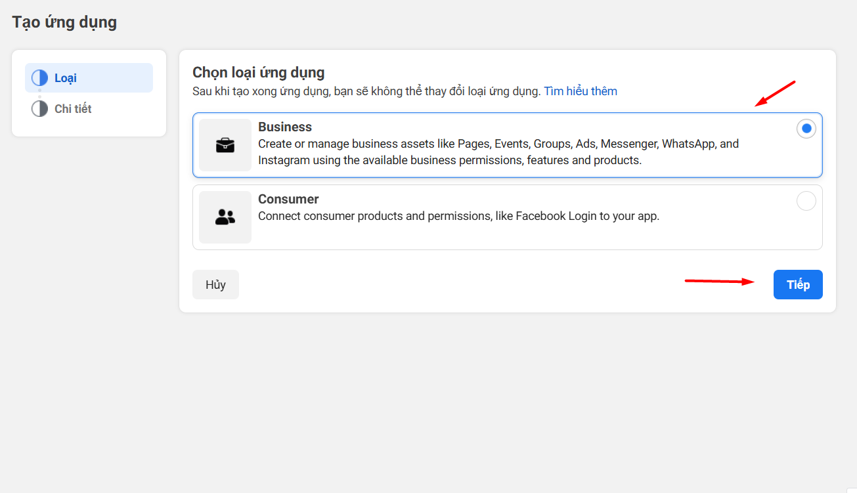857x493 pixels.
Task: Click the Consumer people icon
Action: coord(225,217)
